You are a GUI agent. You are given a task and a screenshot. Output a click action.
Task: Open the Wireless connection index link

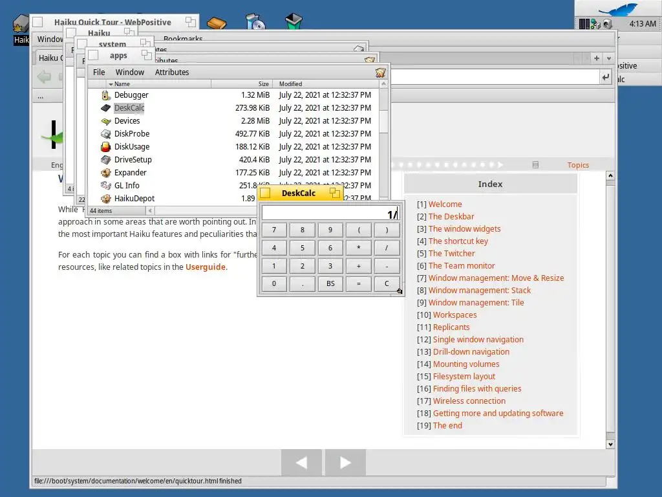(469, 401)
